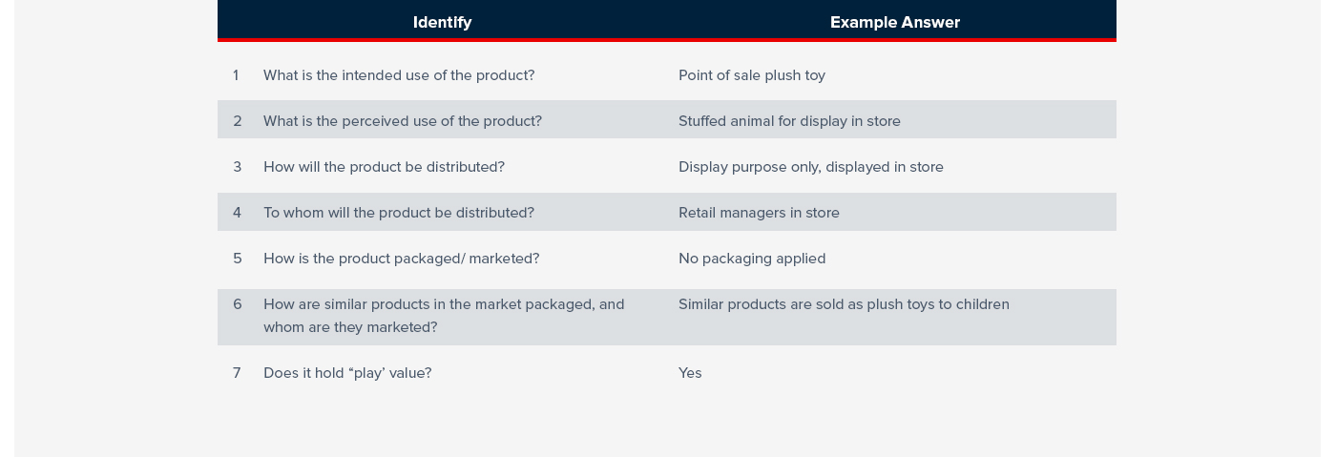Click 'Retail managers in store' answer

click(x=759, y=213)
